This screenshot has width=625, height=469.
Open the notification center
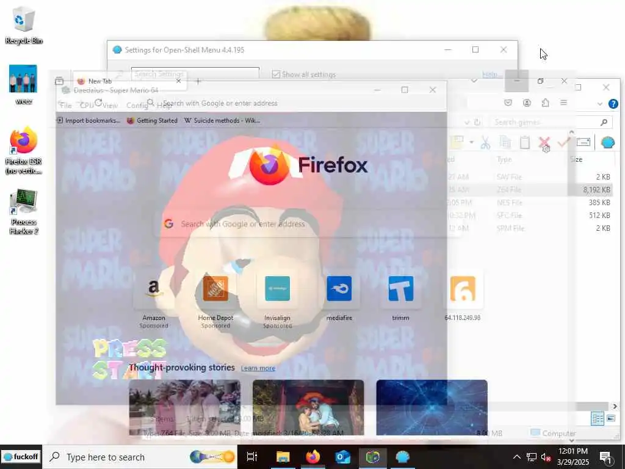(606, 457)
